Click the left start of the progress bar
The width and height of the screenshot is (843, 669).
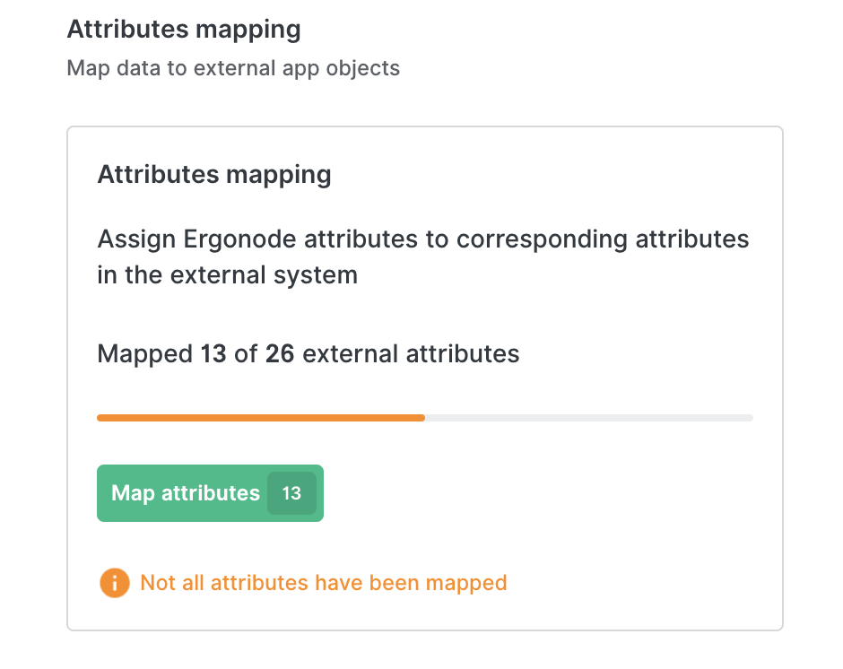click(102, 418)
